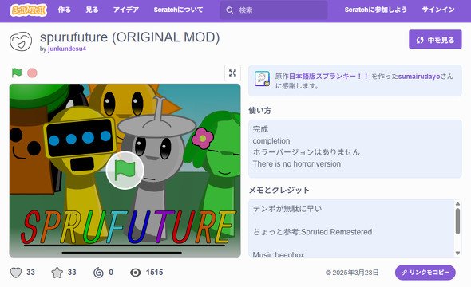Open Scratchについて in the navigation bar
Viewport: 471px width, 287px height.
coord(178,10)
